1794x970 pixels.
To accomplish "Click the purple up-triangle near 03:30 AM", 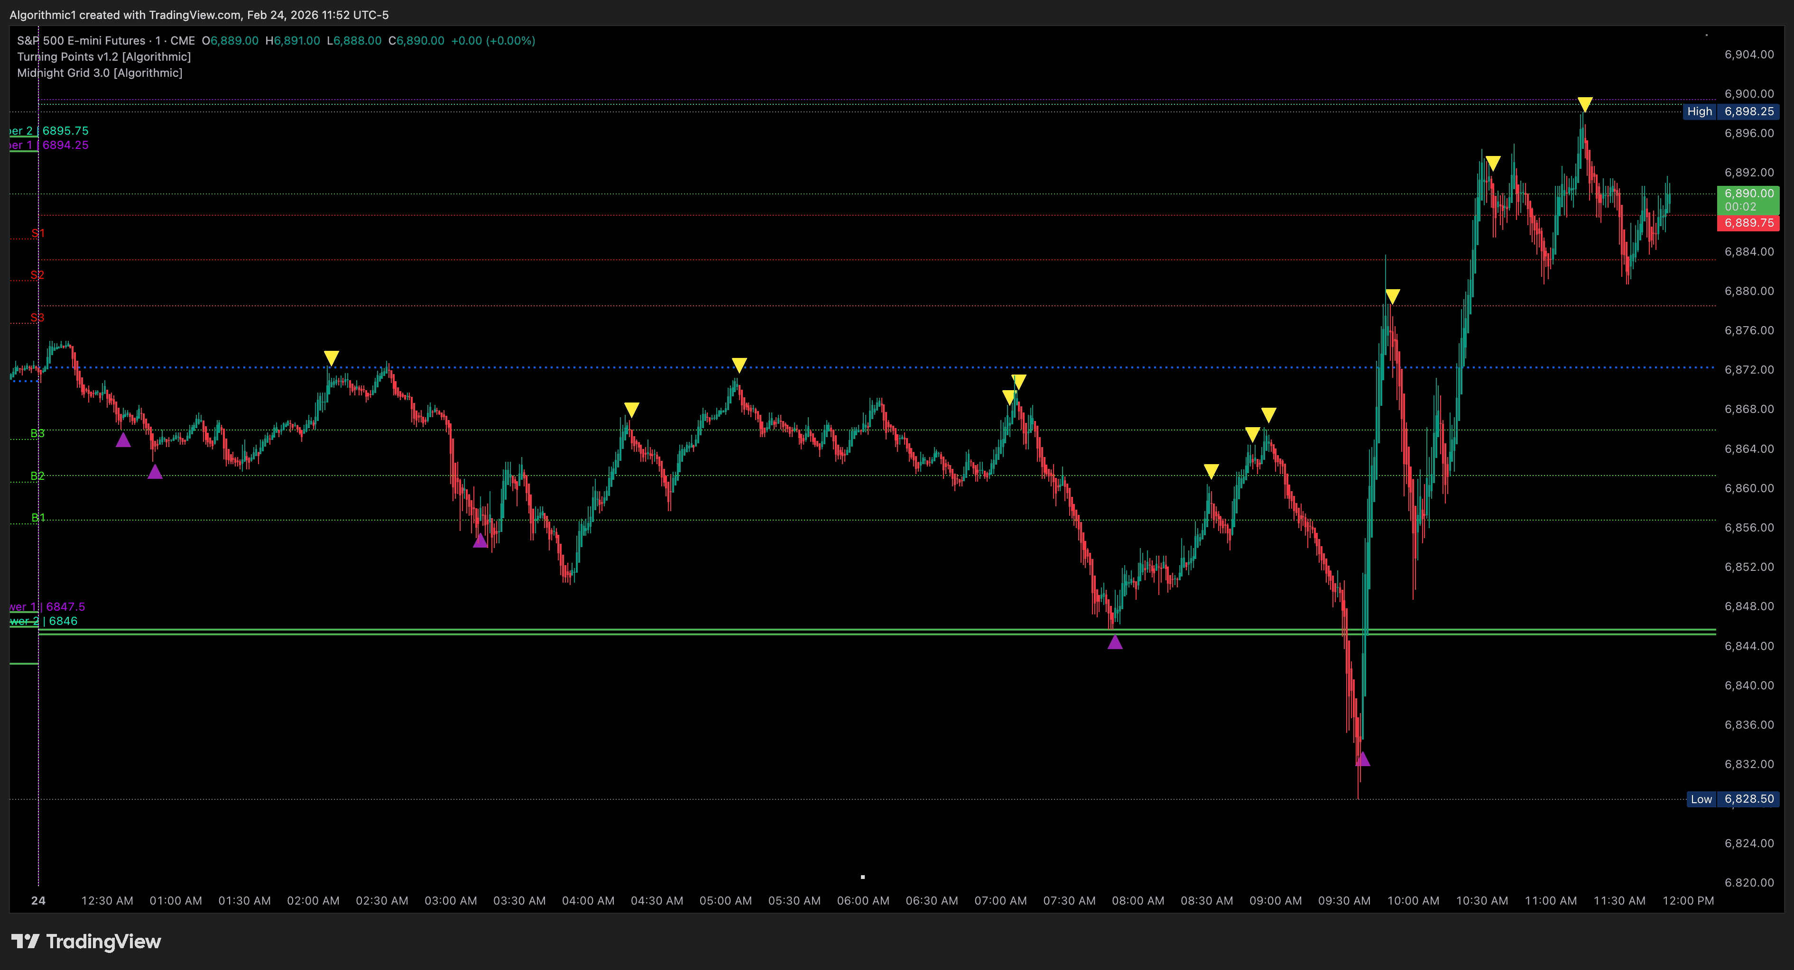I will [480, 540].
